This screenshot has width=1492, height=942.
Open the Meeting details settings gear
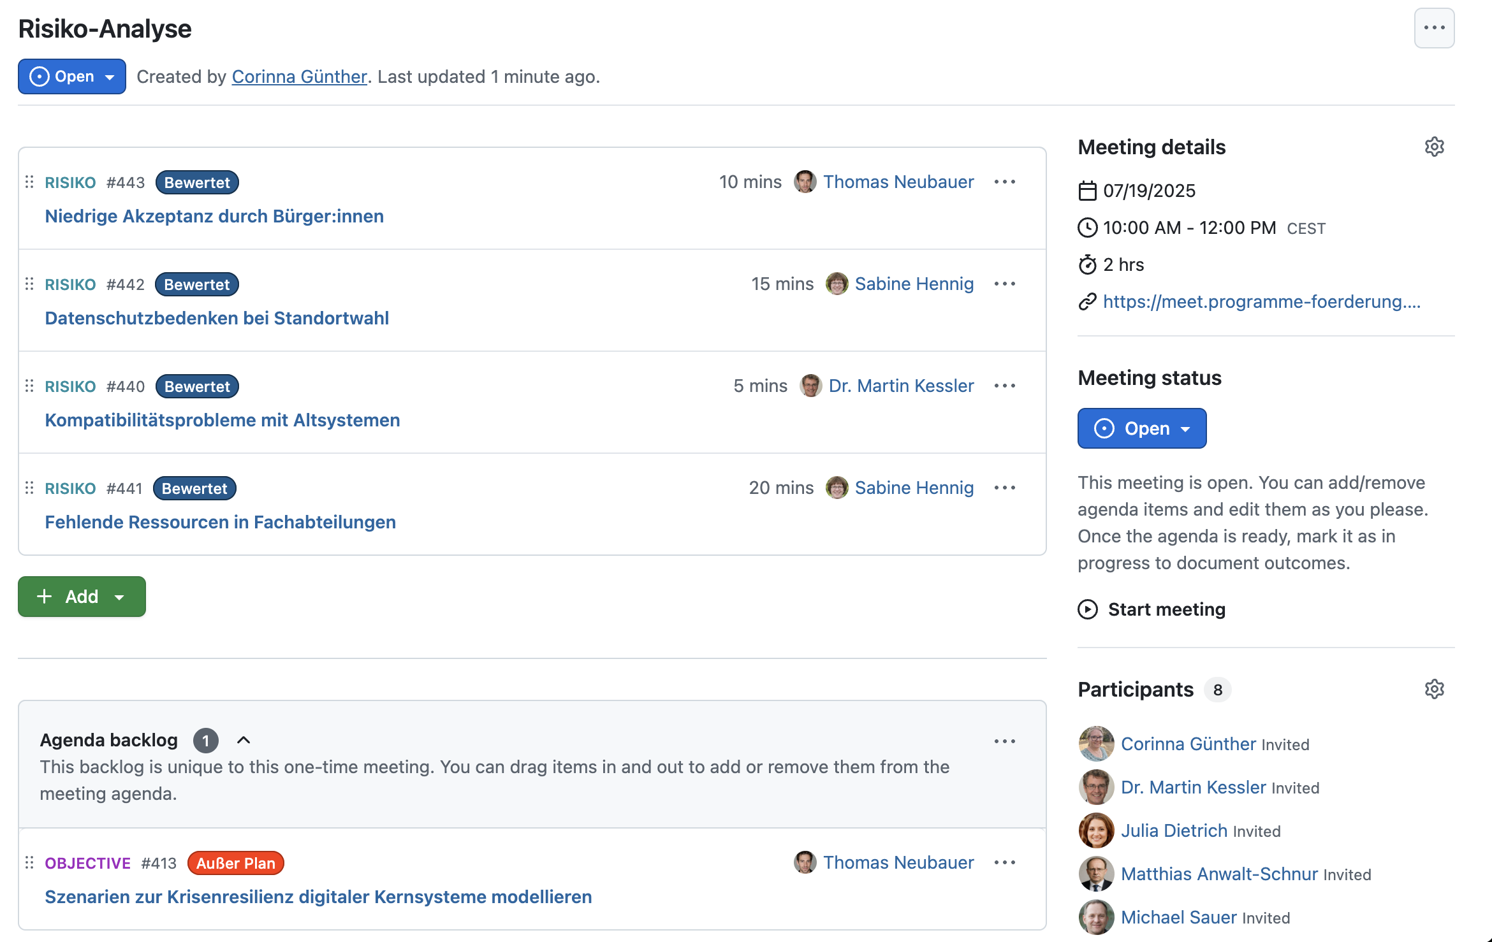pos(1434,147)
